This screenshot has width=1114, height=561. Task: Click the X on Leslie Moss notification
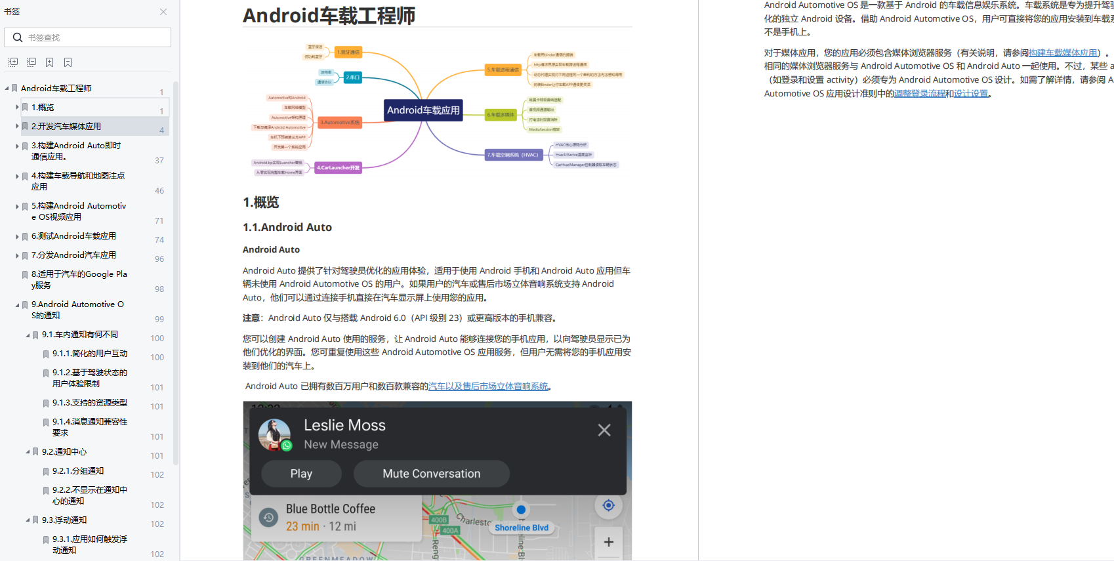(x=604, y=430)
